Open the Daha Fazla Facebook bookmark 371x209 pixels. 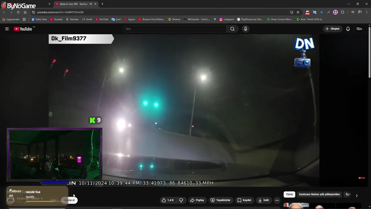[39, 19]
